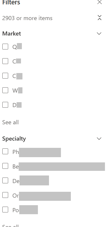Check the Market option starting with Q

[5, 47]
